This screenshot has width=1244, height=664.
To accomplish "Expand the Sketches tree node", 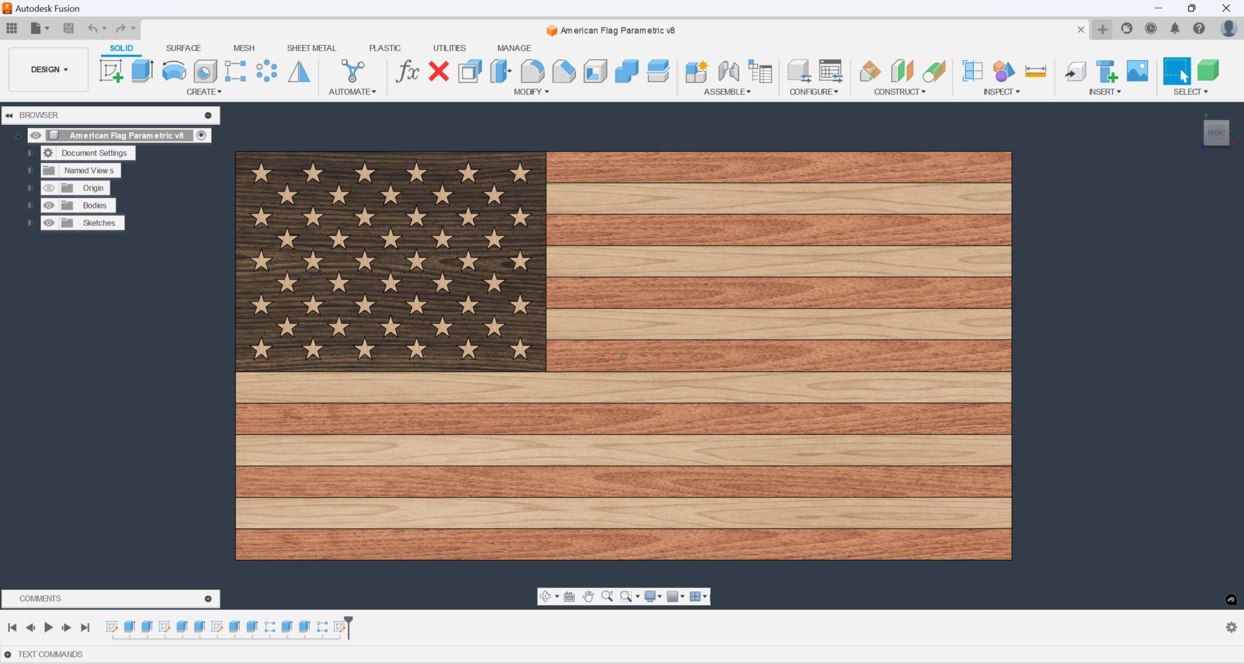I will (x=30, y=223).
